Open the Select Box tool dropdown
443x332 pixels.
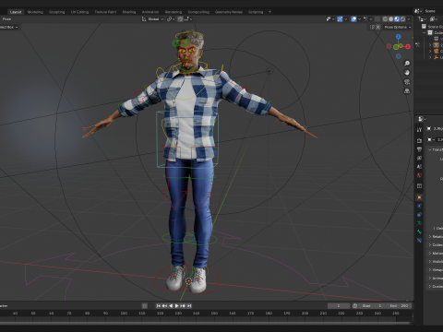tap(8, 27)
